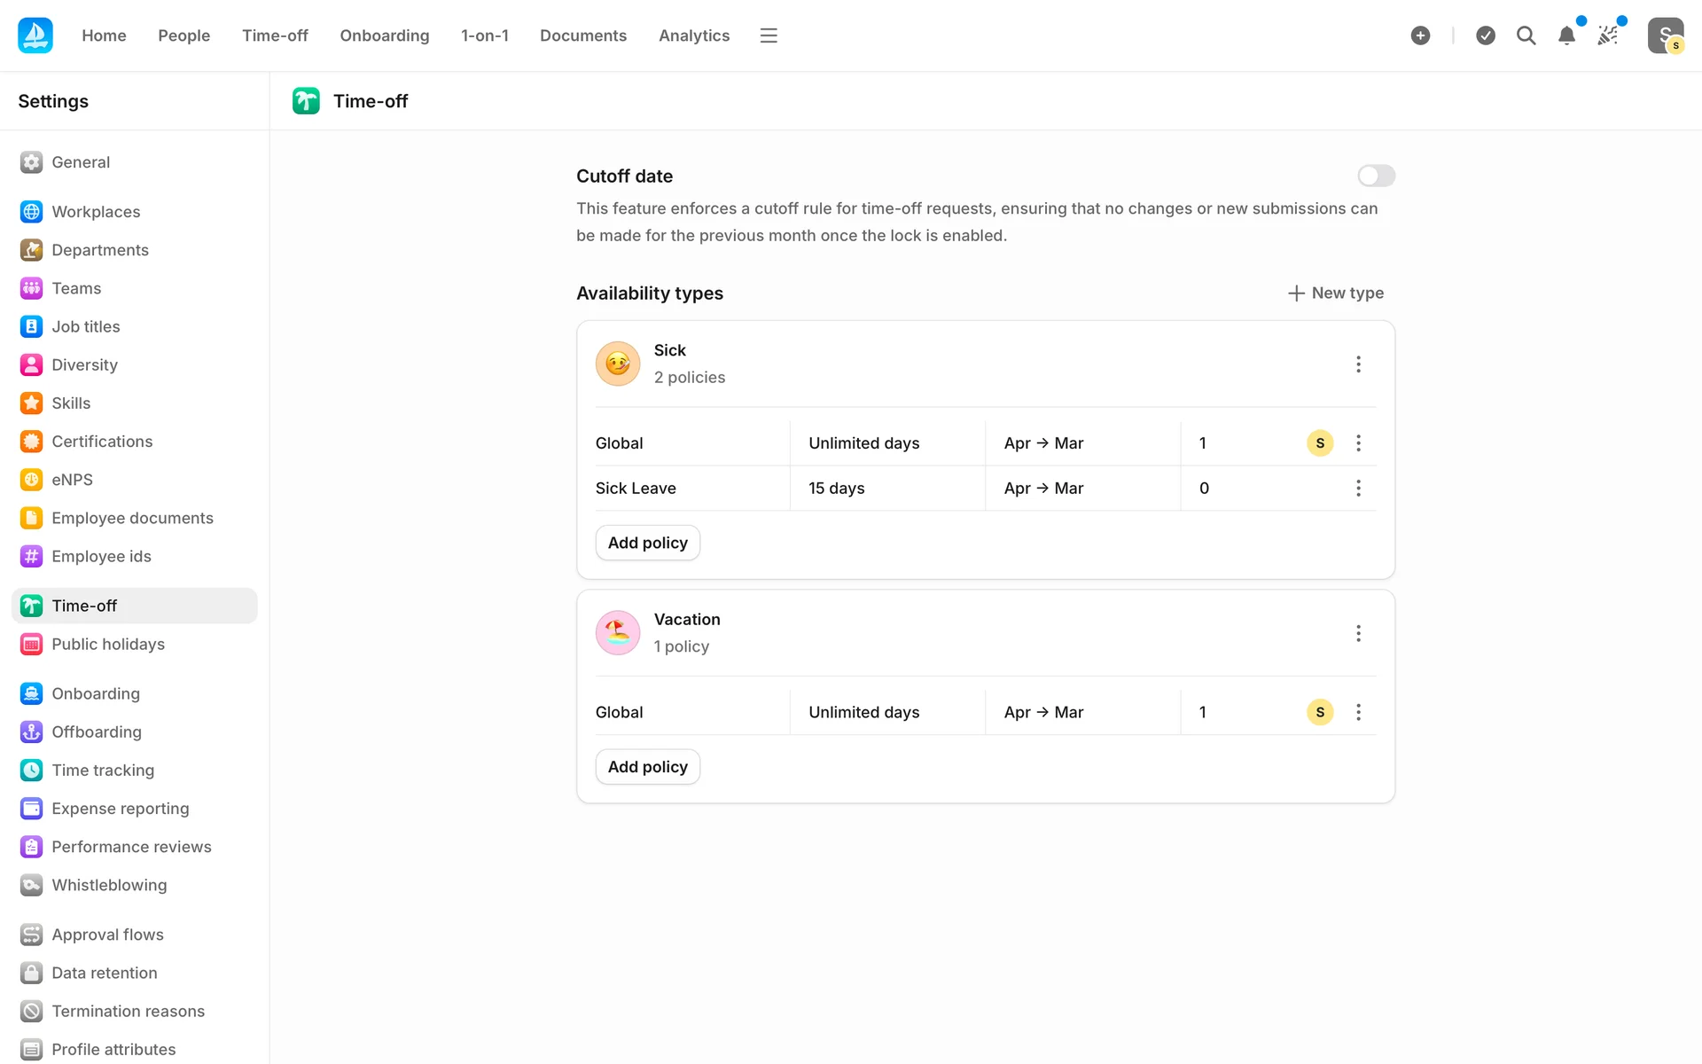Click the search magnifier icon
1702x1064 pixels.
click(x=1526, y=35)
